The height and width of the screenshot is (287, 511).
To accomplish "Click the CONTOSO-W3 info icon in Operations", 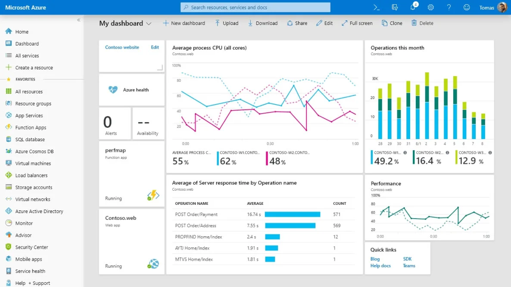I will 490,153.
